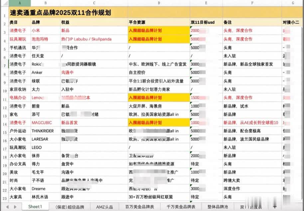
Task: Select the 对接小二 header cell
Action: pos(293,22)
